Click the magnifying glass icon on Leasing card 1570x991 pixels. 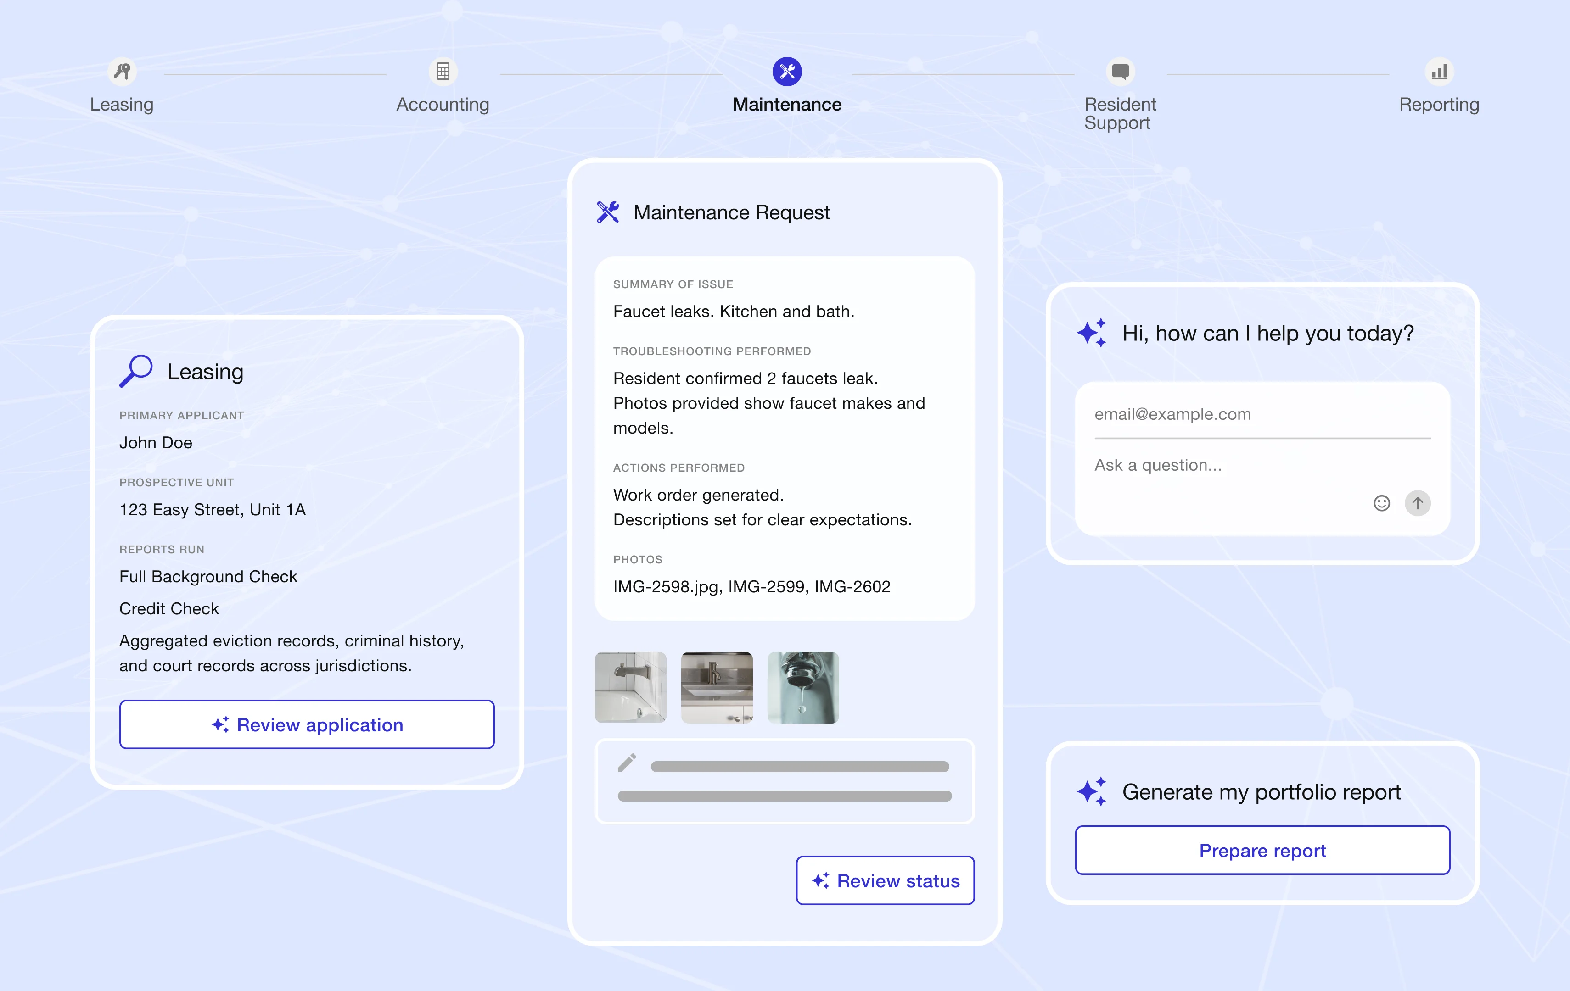coord(135,371)
